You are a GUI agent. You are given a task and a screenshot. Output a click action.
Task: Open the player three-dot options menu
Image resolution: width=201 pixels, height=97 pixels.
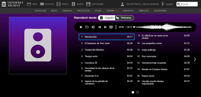[x=116, y=27]
